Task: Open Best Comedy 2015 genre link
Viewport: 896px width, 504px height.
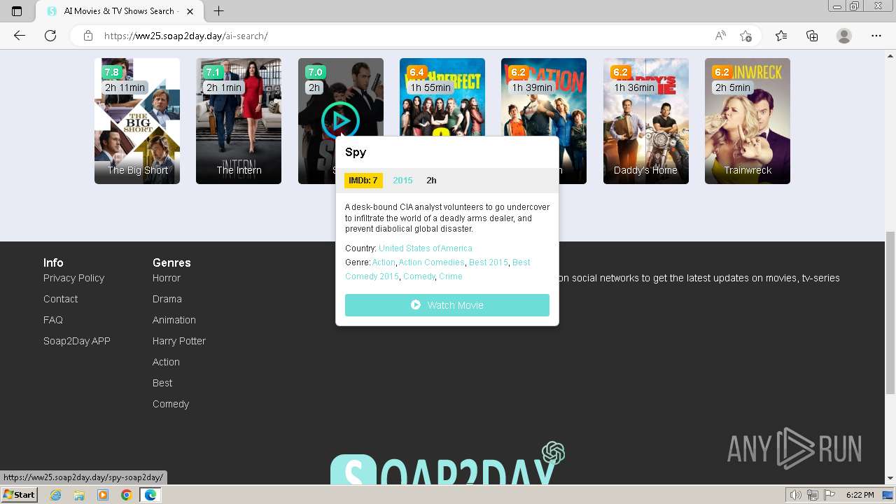Action: (x=437, y=269)
